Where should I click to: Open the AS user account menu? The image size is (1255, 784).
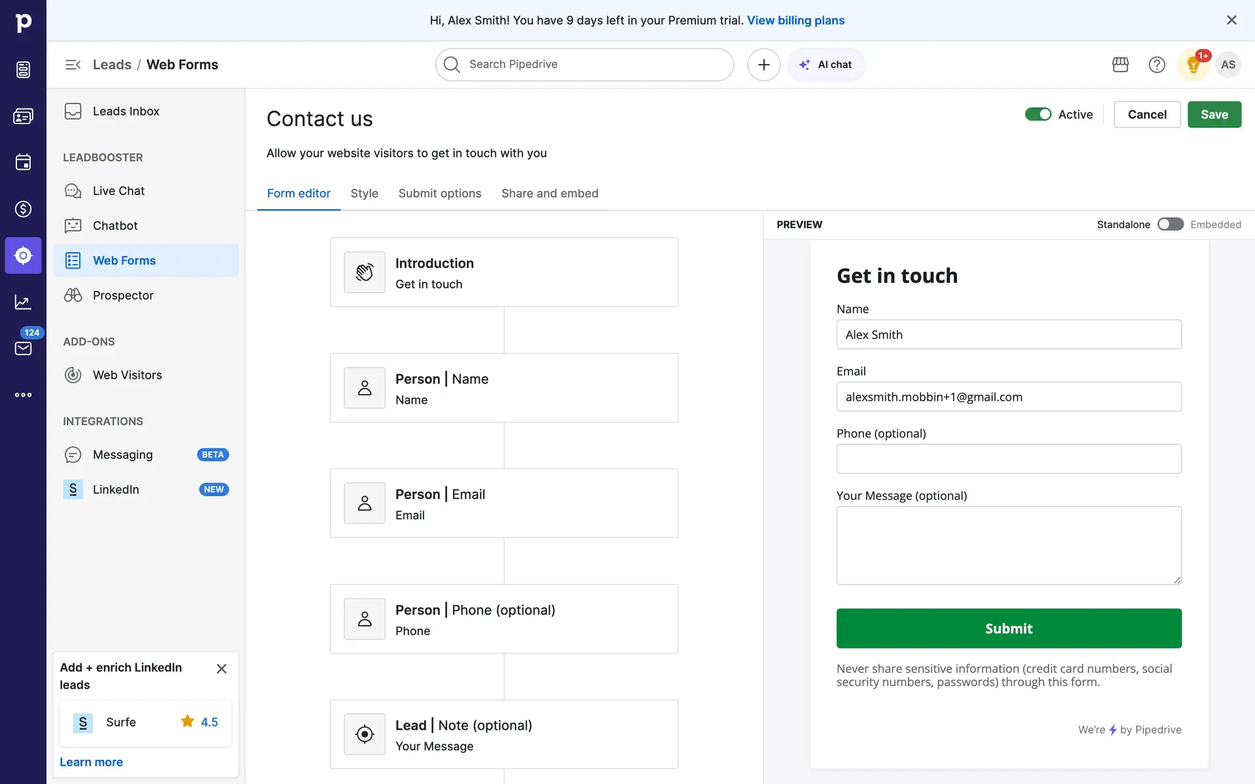tap(1228, 65)
